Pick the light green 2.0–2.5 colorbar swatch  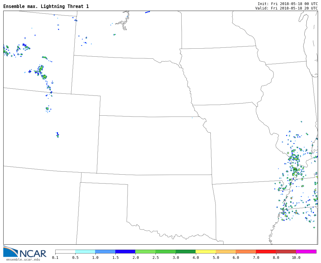pos(146,251)
